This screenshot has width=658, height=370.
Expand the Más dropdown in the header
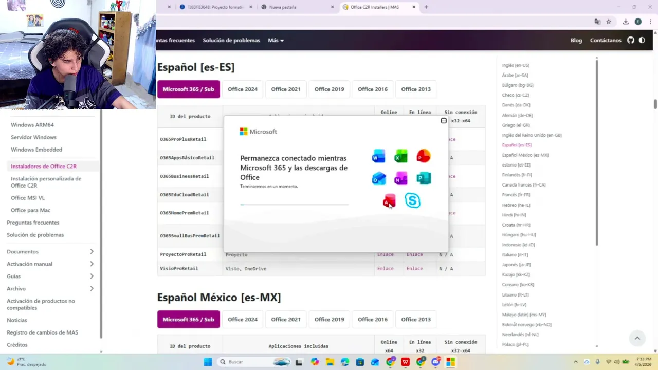click(x=276, y=40)
